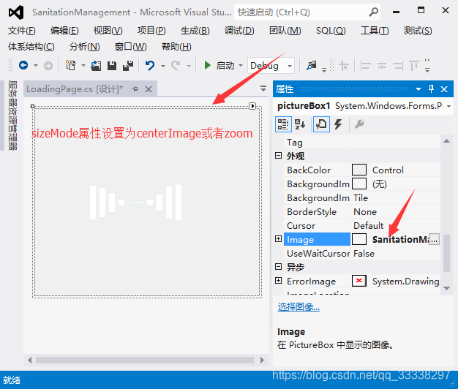The height and width of the screenshot is (389, 458).
Task: Close the Properties panel
Action: tap(444, 89)
